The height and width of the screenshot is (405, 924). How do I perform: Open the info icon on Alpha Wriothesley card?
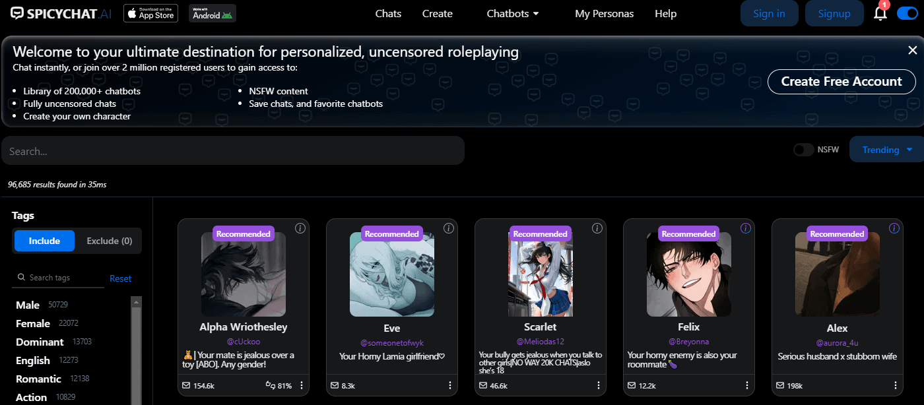(x=300, y=228)
